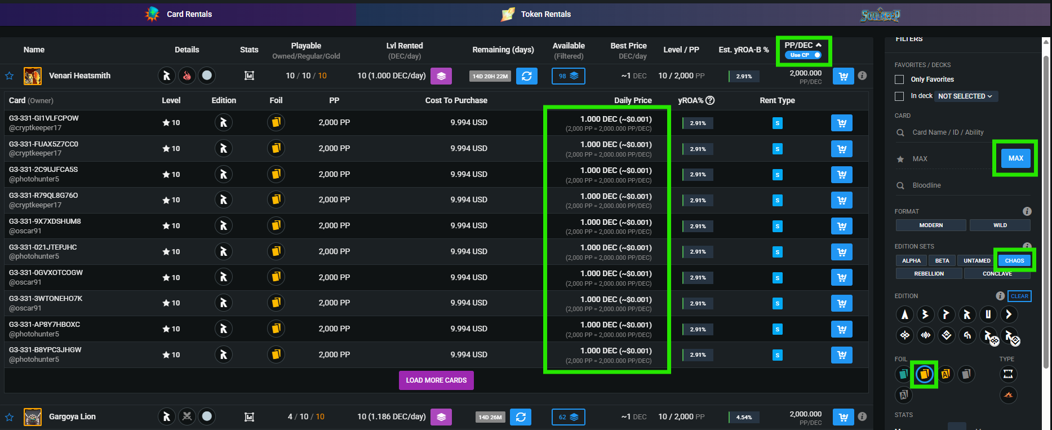
Task: Favorite Venari Heatsmith with the star icon
Action: coord(9,76)
